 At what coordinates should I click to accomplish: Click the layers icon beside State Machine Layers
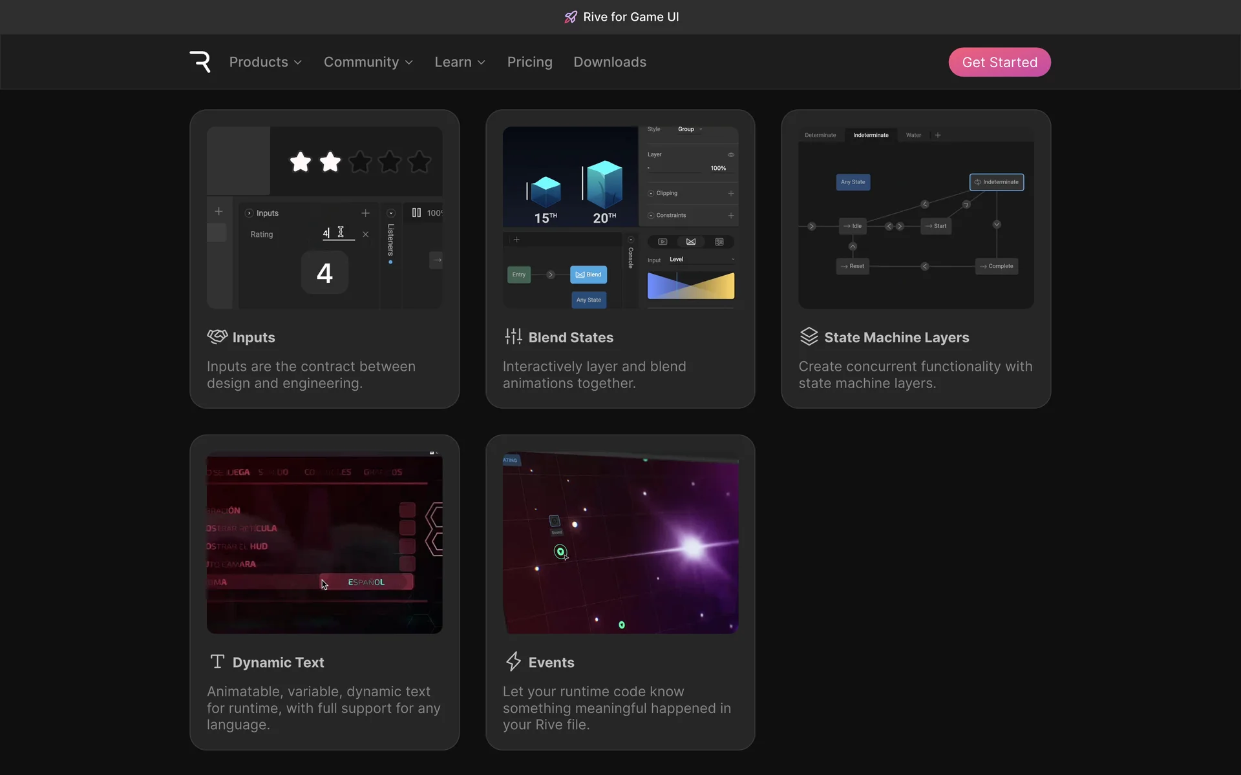[x=809, y=336]
